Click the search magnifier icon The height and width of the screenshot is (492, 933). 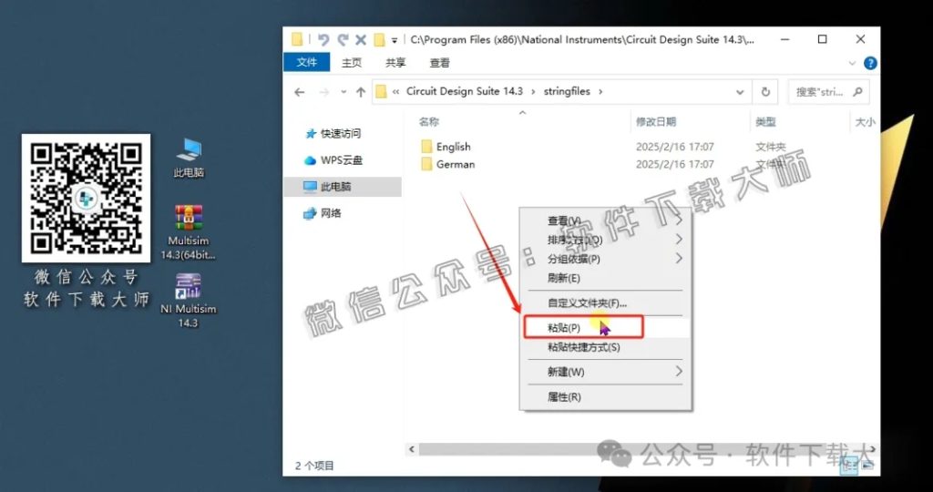point(857,92)
